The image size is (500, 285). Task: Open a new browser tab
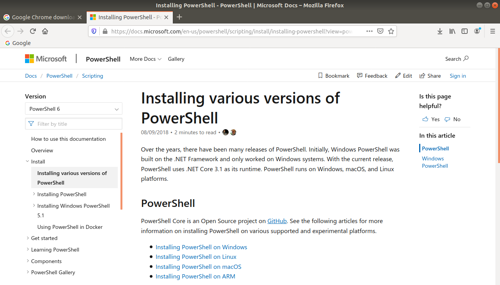tap(179, 17)
